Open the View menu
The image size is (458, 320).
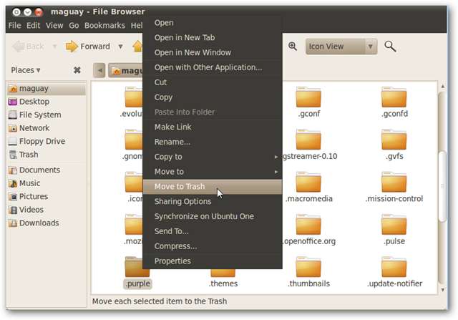(x=54, y=26)
